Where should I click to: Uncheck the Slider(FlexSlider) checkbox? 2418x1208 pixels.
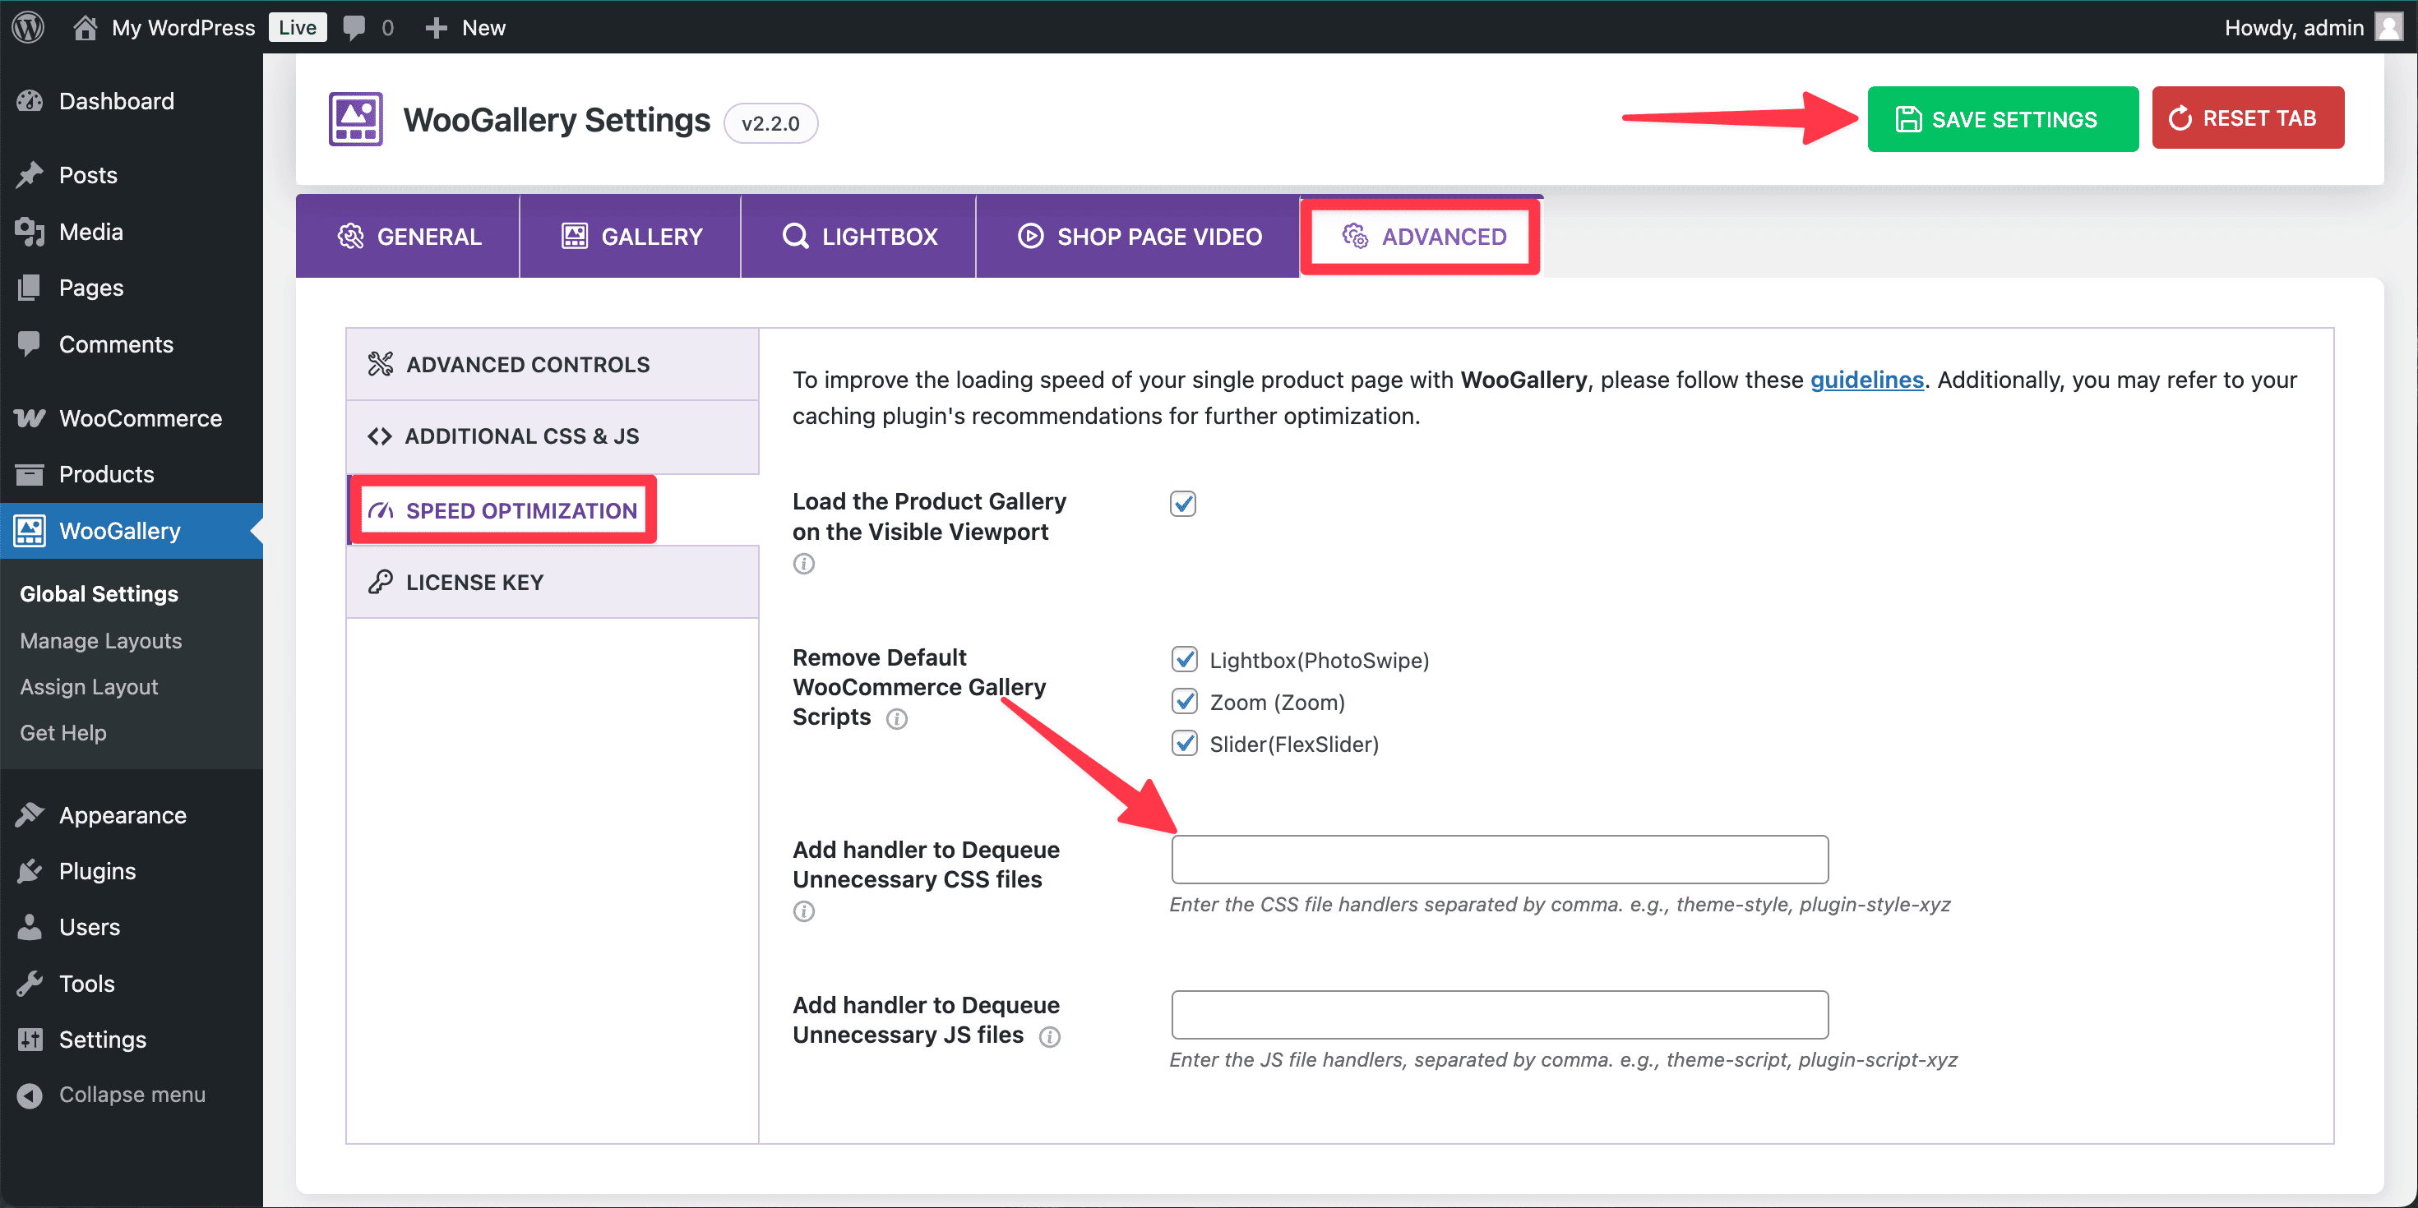click(x=1184, y=744)
